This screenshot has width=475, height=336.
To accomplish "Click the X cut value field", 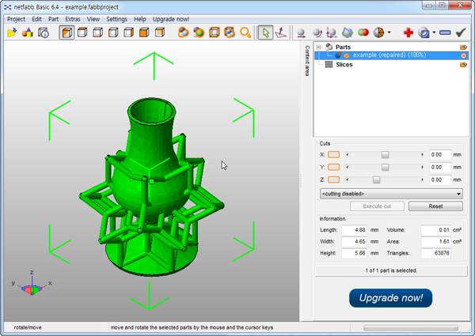I will pos(440,154).
